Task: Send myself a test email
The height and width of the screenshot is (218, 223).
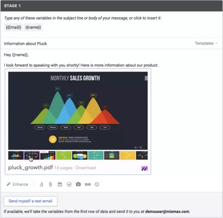Action: (30, 201)
